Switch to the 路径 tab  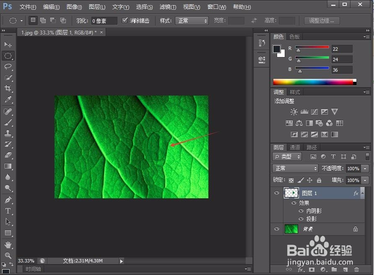click(x=312, y=148)
